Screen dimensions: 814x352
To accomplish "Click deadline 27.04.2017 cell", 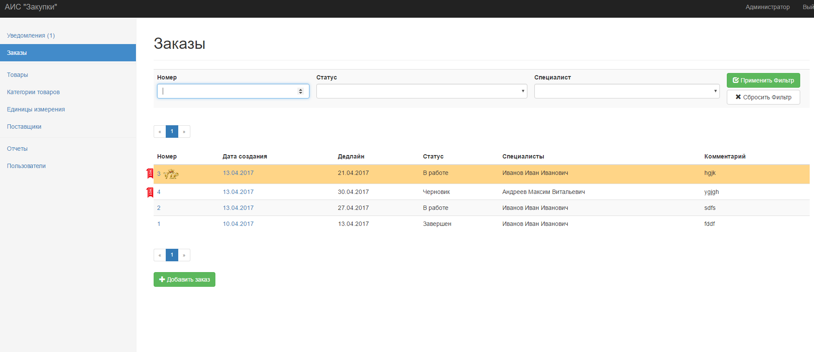I will pos(353,208).
